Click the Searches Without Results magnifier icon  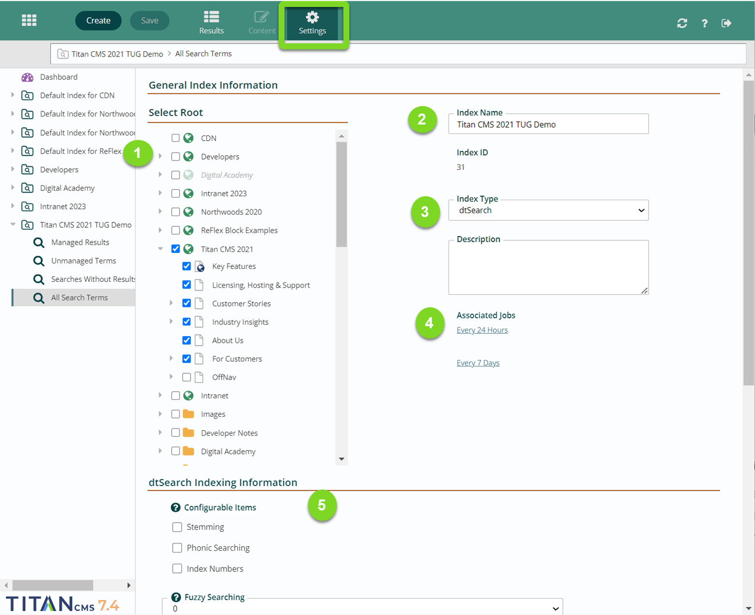39,279
